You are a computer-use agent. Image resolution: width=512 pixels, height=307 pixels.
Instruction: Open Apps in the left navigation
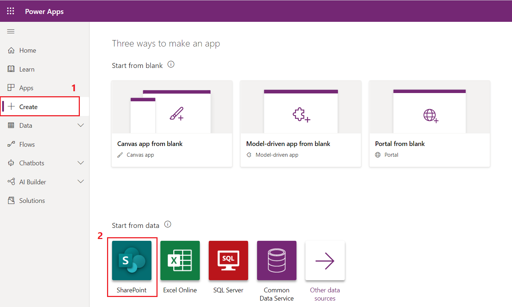pyautogui.click(x=26, y=88)
